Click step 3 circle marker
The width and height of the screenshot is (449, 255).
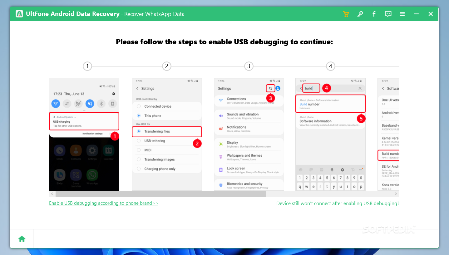(249, 66)
